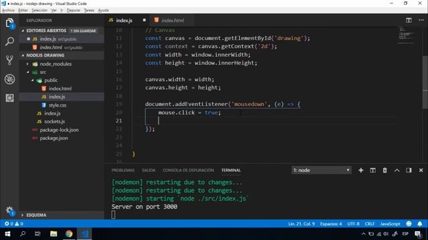Open the Ver menu

(x=53, y=10)
